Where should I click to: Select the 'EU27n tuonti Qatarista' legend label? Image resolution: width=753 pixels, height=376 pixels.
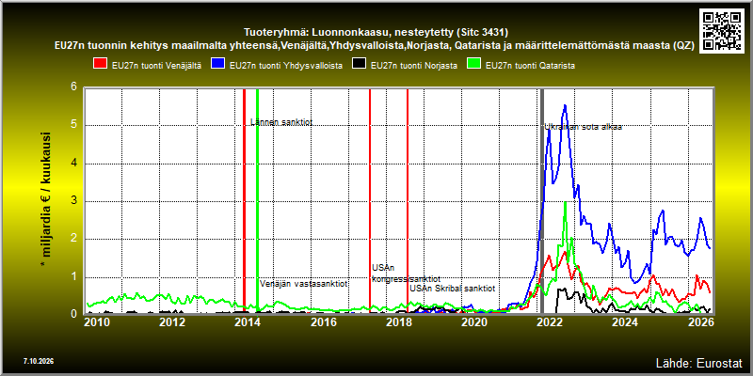pos(531,66)
